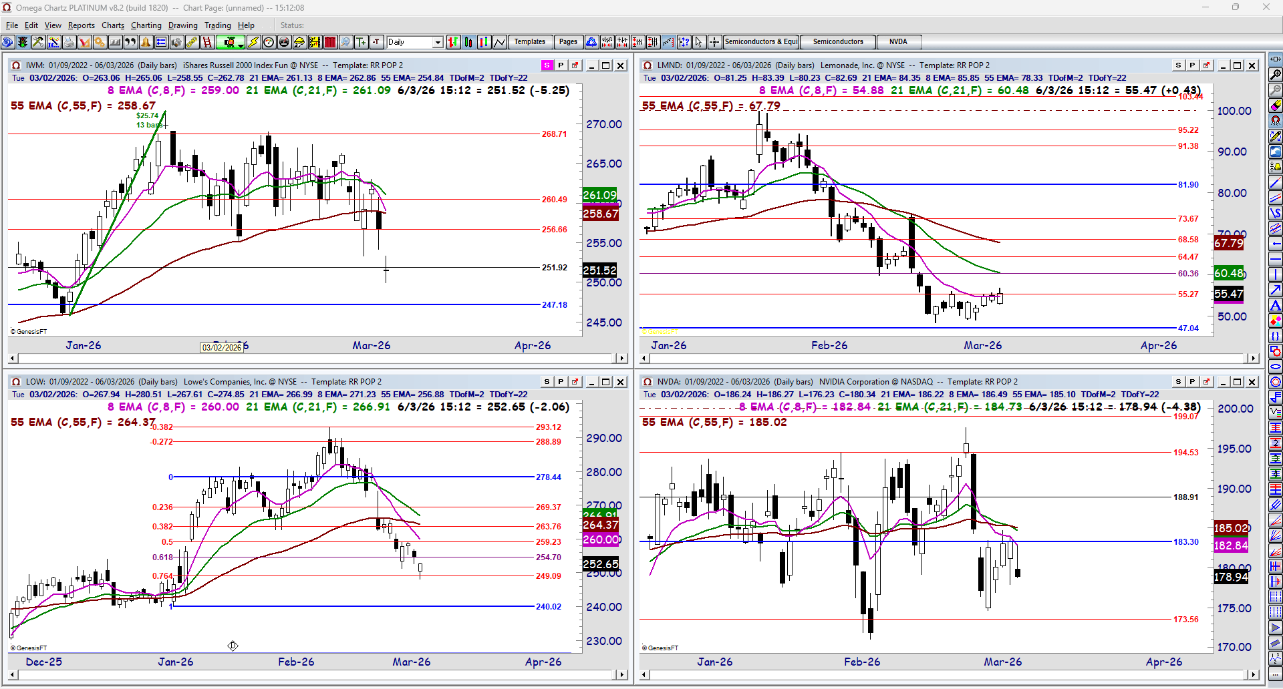Screen dimensions: 1283x689
Task: Select the arrow pointer tool
Action: click(699, 42)
